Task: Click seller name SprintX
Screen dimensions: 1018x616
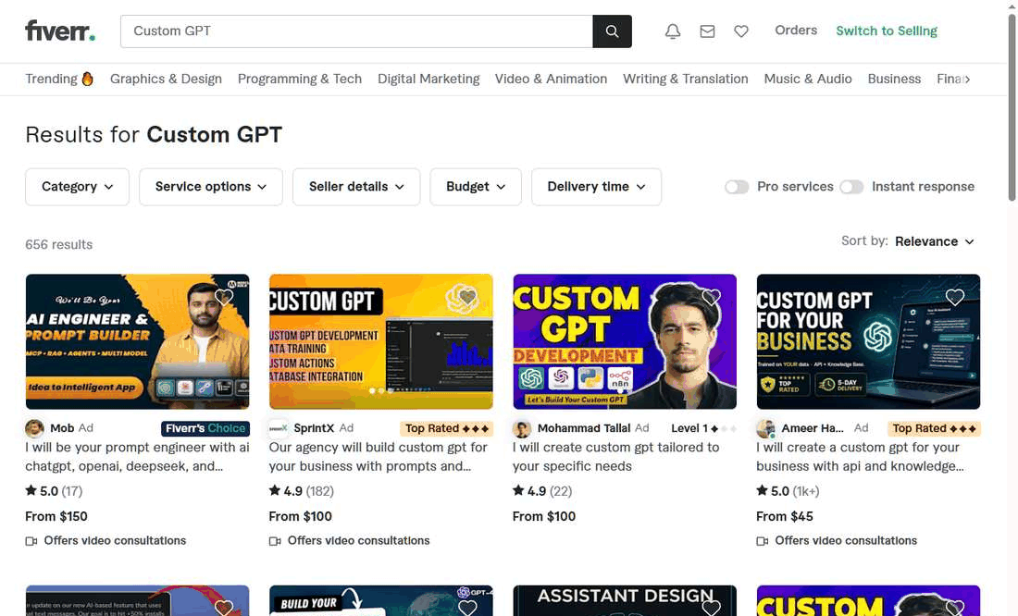Action: click(x=314, y=428)
